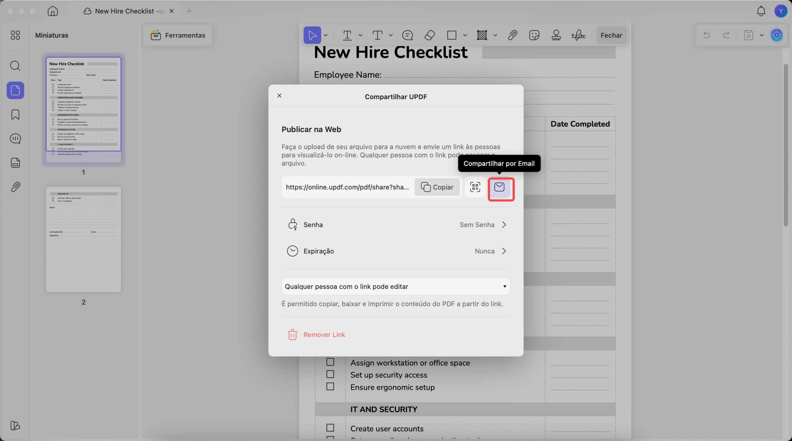This screenshot has height=441, width=792.
Task: Open the form fields panel icon
Action: tap(15, 163)
